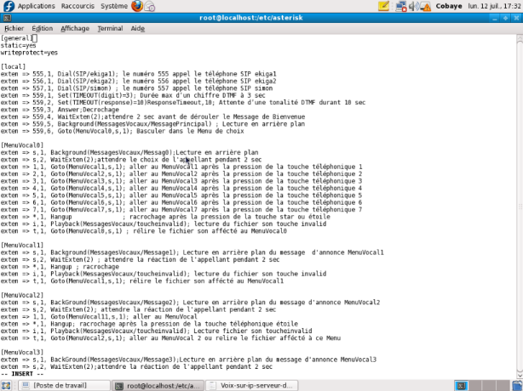Image resolution: width=523 pixels, height=391 pixels.
Task: Switch to Voix-sur-ip-serveur-d... taskbar window
Action: [252, 385]
